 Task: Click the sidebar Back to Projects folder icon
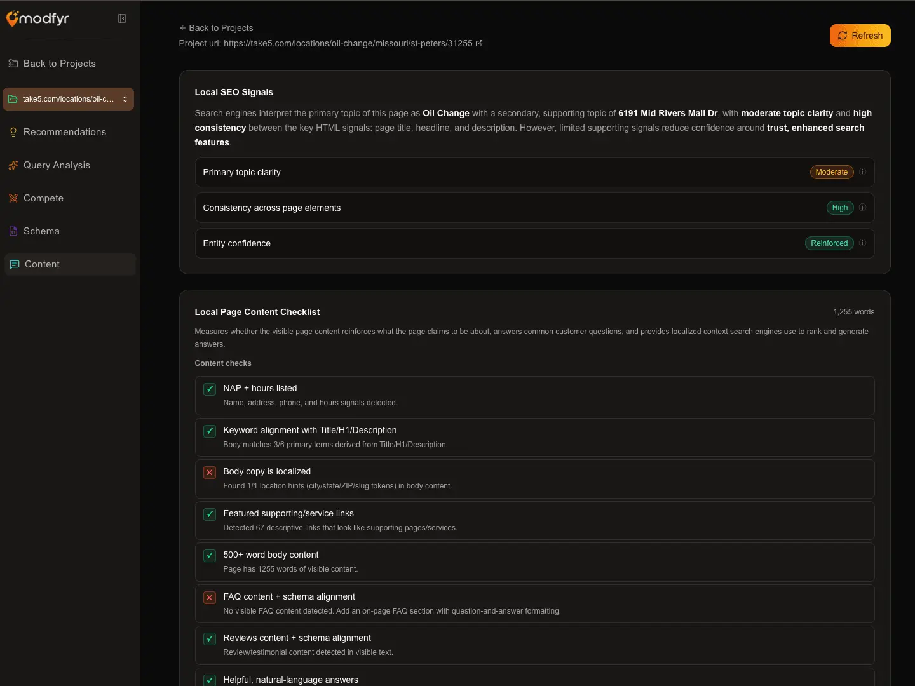[13, 64]
